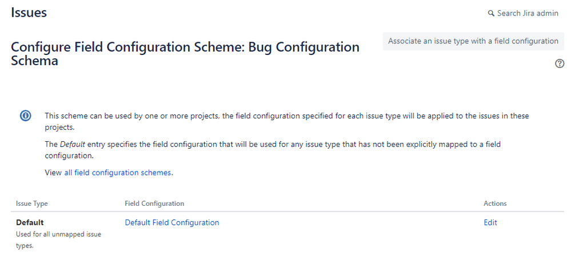Image resolution: width=571 pixels, height=271 pixels.
Task: Click the Issues page heading
Action: 29,13
